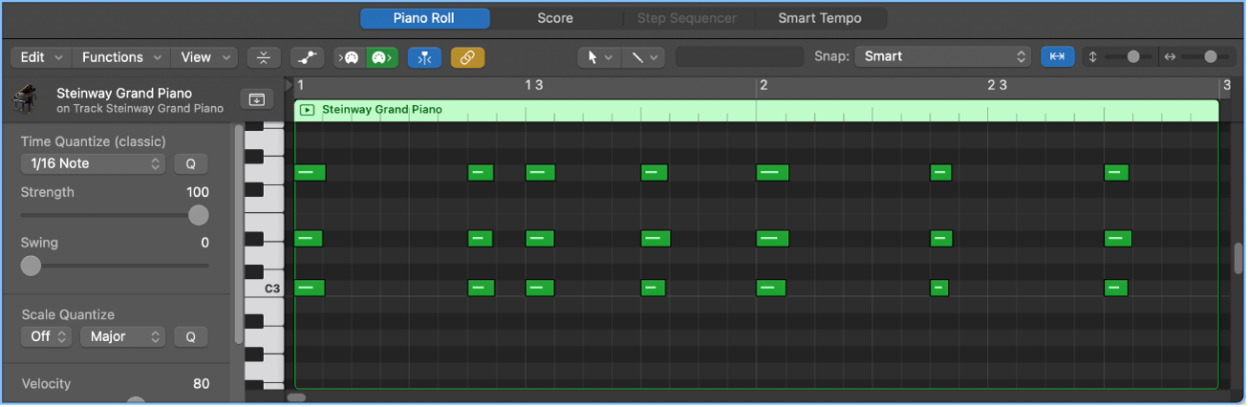The width and height of the screenshot is (1248, 407).
Task: Open the pointer tool menu
Action: [599, 57]
